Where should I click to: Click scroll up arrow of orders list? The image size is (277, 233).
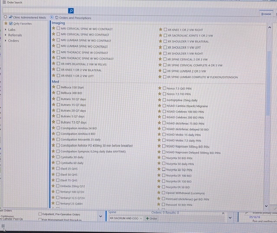click(x=270, y=27)
